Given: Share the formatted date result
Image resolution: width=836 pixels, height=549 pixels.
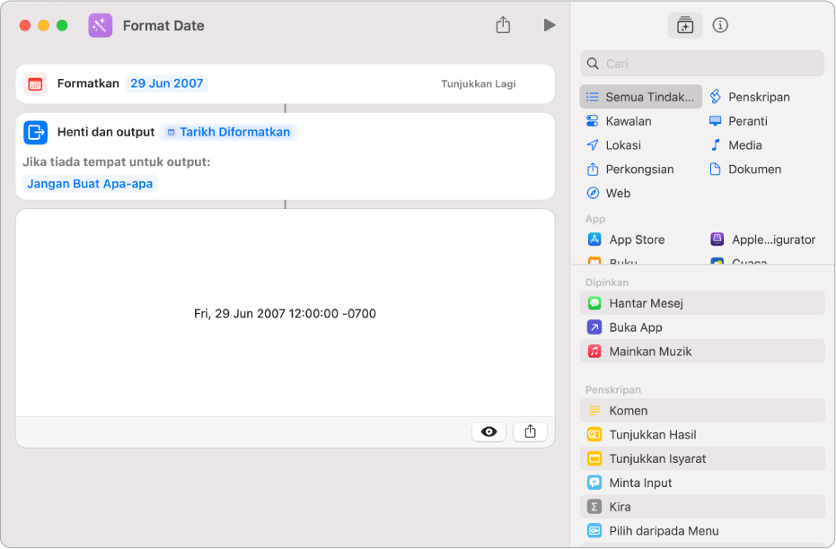Looking at the screenshot, I should point(530,431).
